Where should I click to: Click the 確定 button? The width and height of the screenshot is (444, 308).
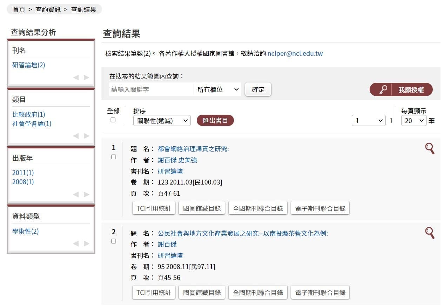pos(258,89)
